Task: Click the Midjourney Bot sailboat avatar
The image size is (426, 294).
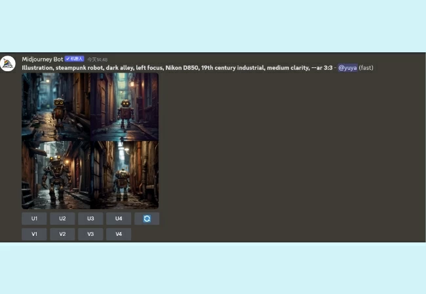Action: pos(8,63)
